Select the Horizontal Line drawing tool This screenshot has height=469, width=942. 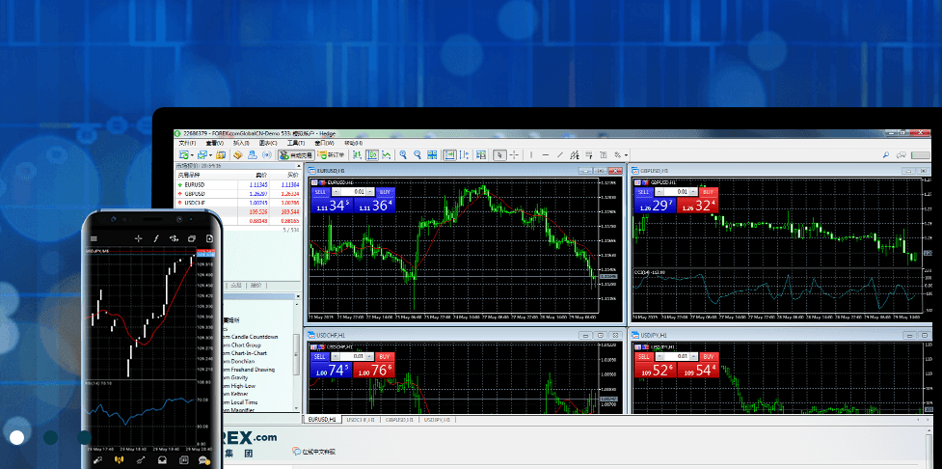[x=546, y=155]
